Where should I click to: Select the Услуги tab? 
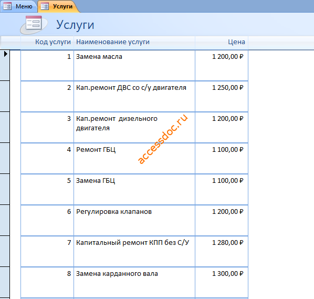tap(58, 6)
